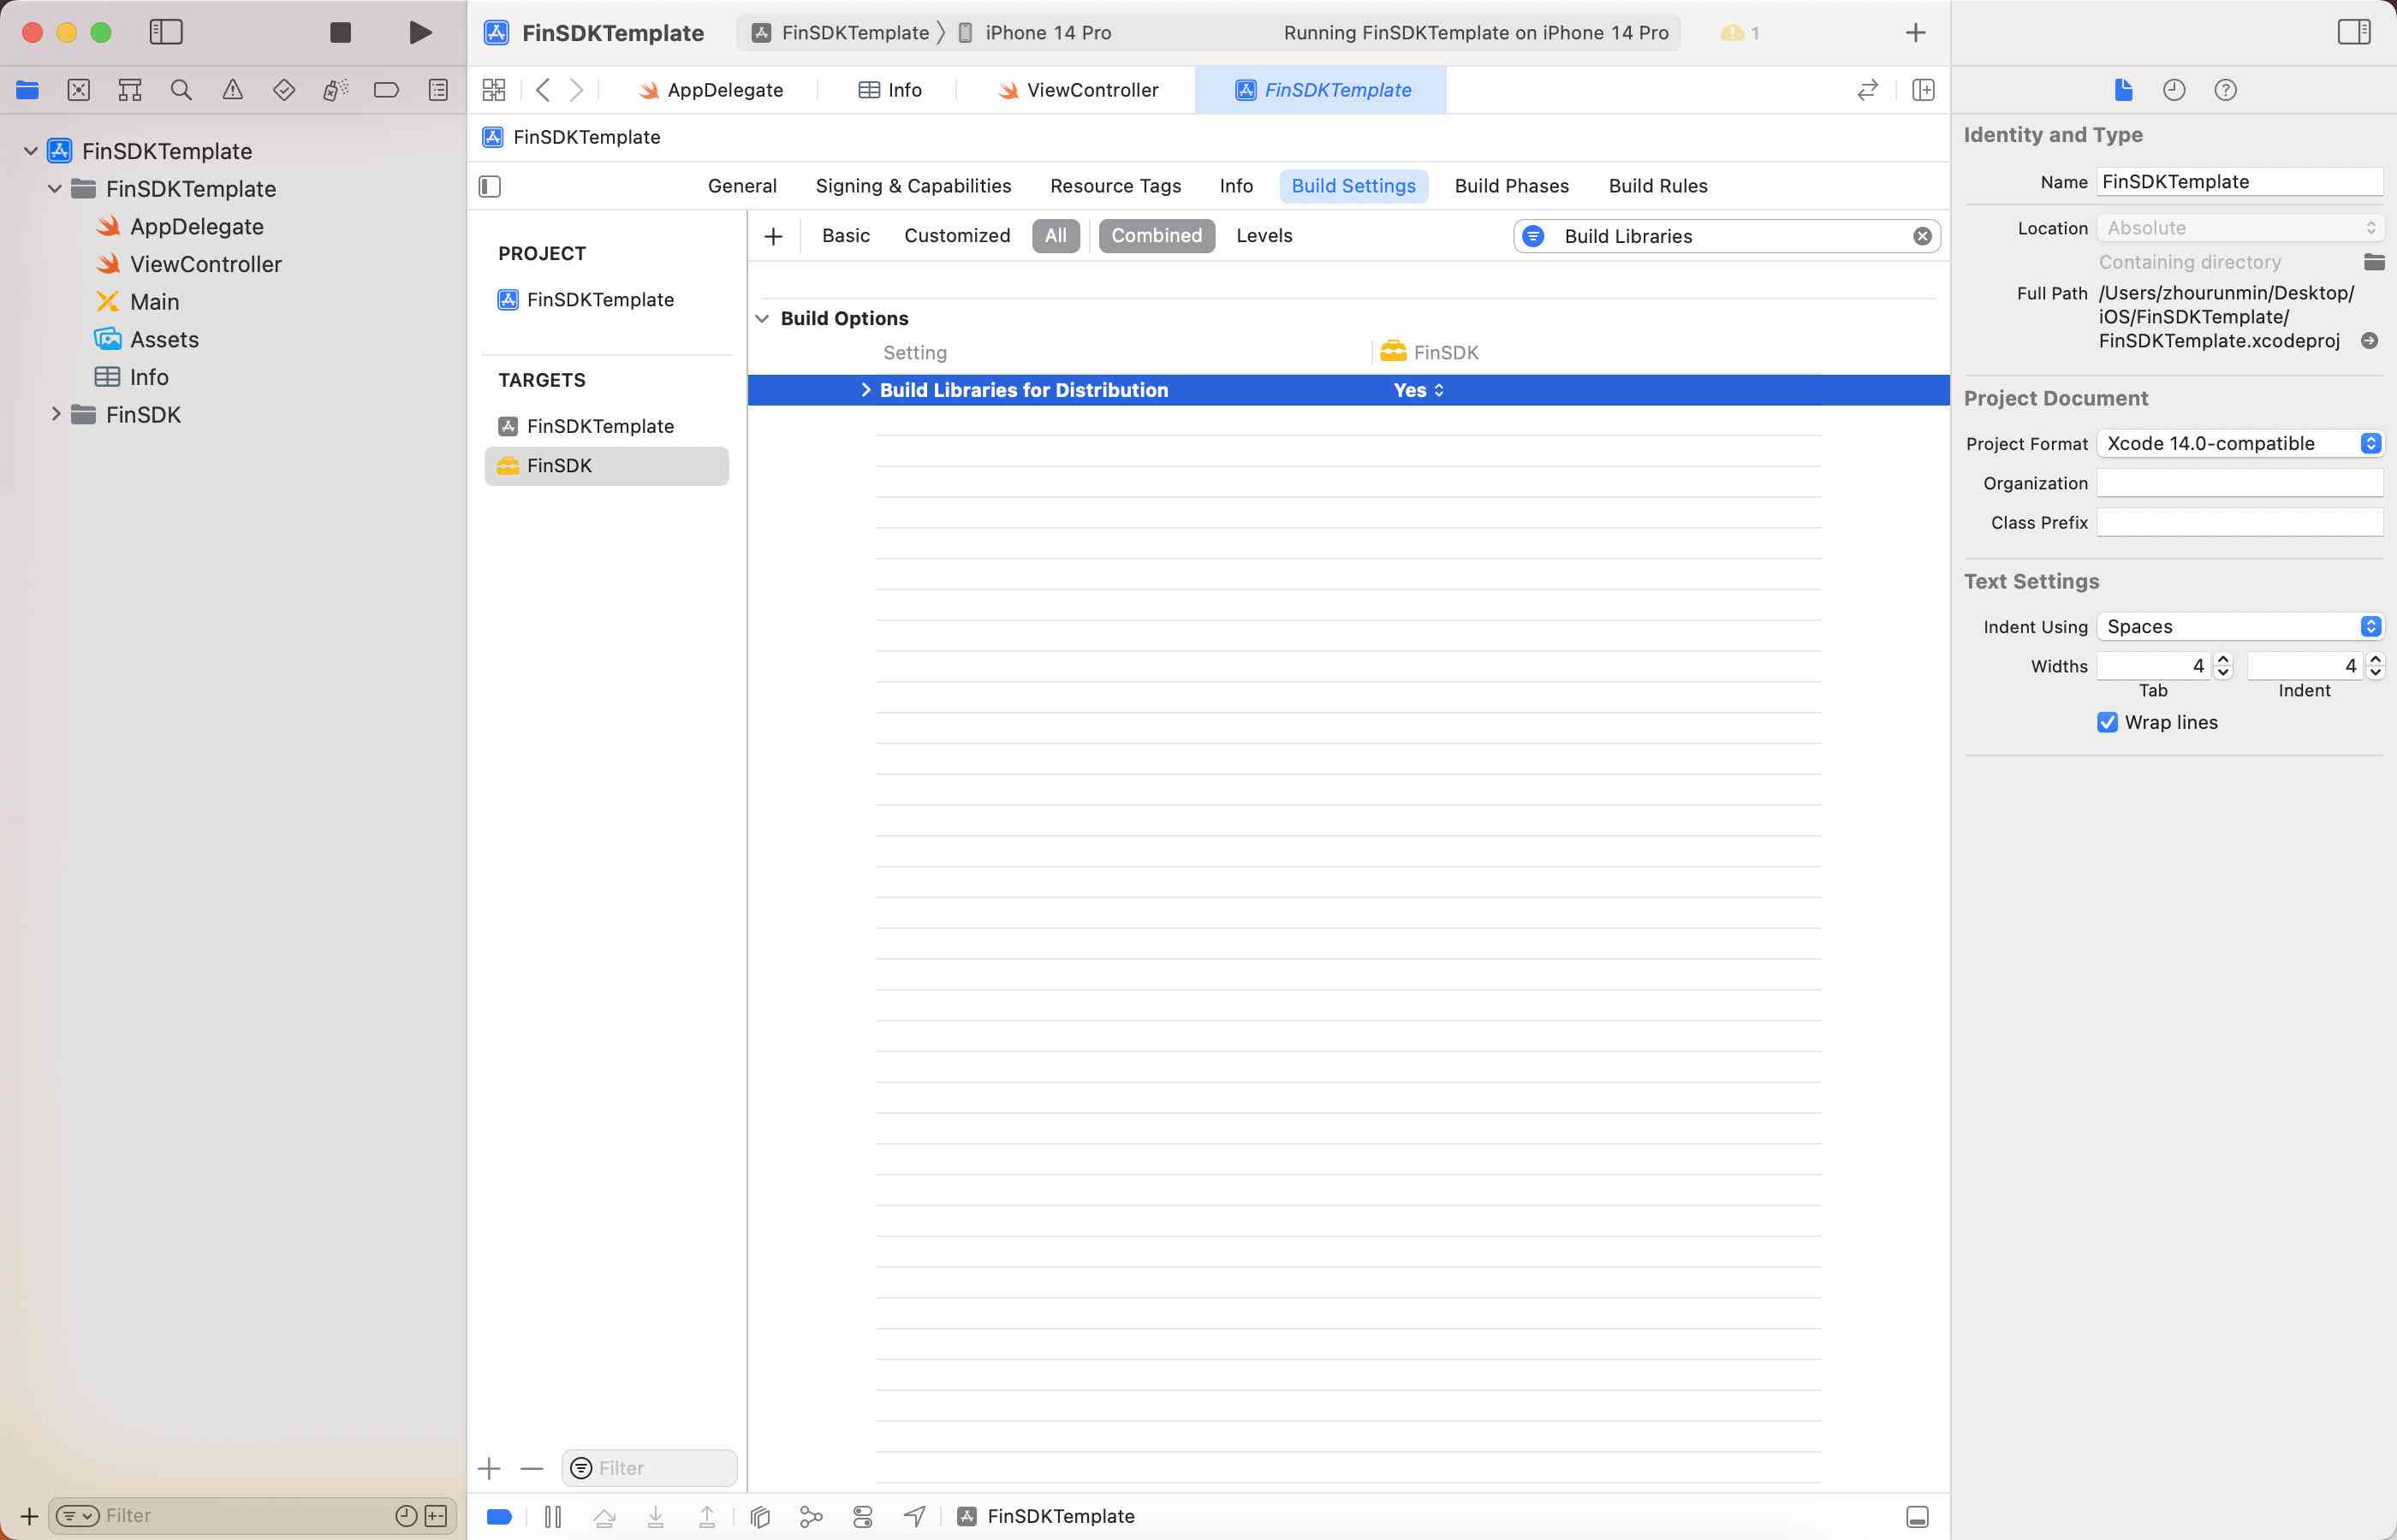Open the Report navigator icon
The width and height of the screenshot is (2397, 1540).
click(438, 90)
